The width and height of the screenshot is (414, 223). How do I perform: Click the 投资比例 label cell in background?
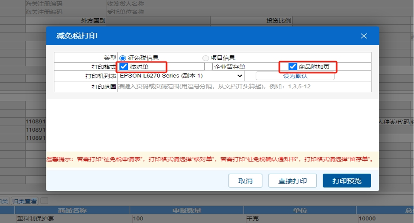pyautogui.click(x=278, y=21)
